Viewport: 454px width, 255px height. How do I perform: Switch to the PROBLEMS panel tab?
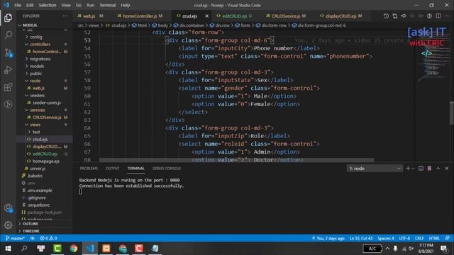point(89,169)
